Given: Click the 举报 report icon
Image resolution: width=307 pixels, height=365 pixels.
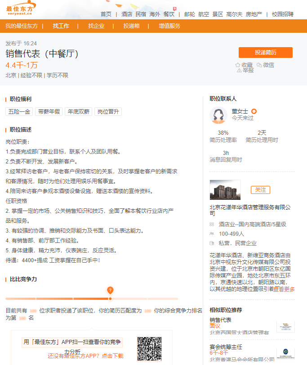Looking at the screenshot, I should [x=239, y=70].
